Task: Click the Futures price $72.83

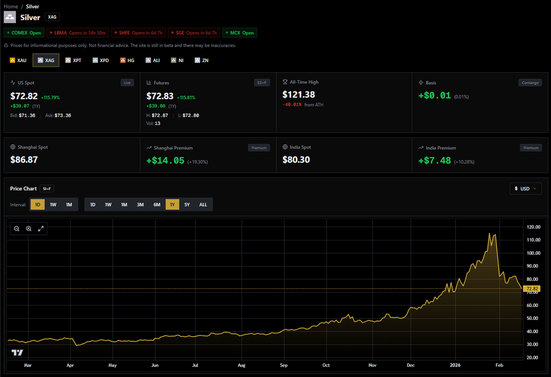Action: 160,96
